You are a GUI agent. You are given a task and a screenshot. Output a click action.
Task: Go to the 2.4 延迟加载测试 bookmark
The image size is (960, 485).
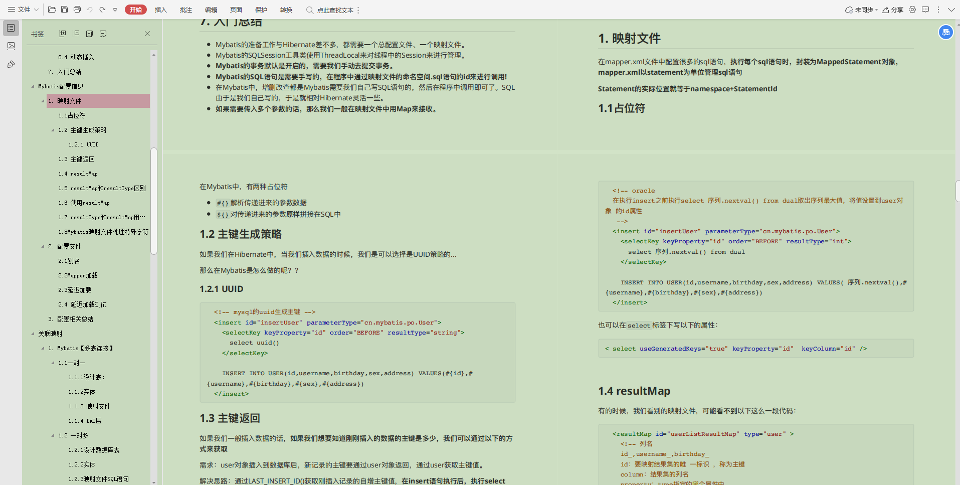pyautogui.click(x=82, y=304)
